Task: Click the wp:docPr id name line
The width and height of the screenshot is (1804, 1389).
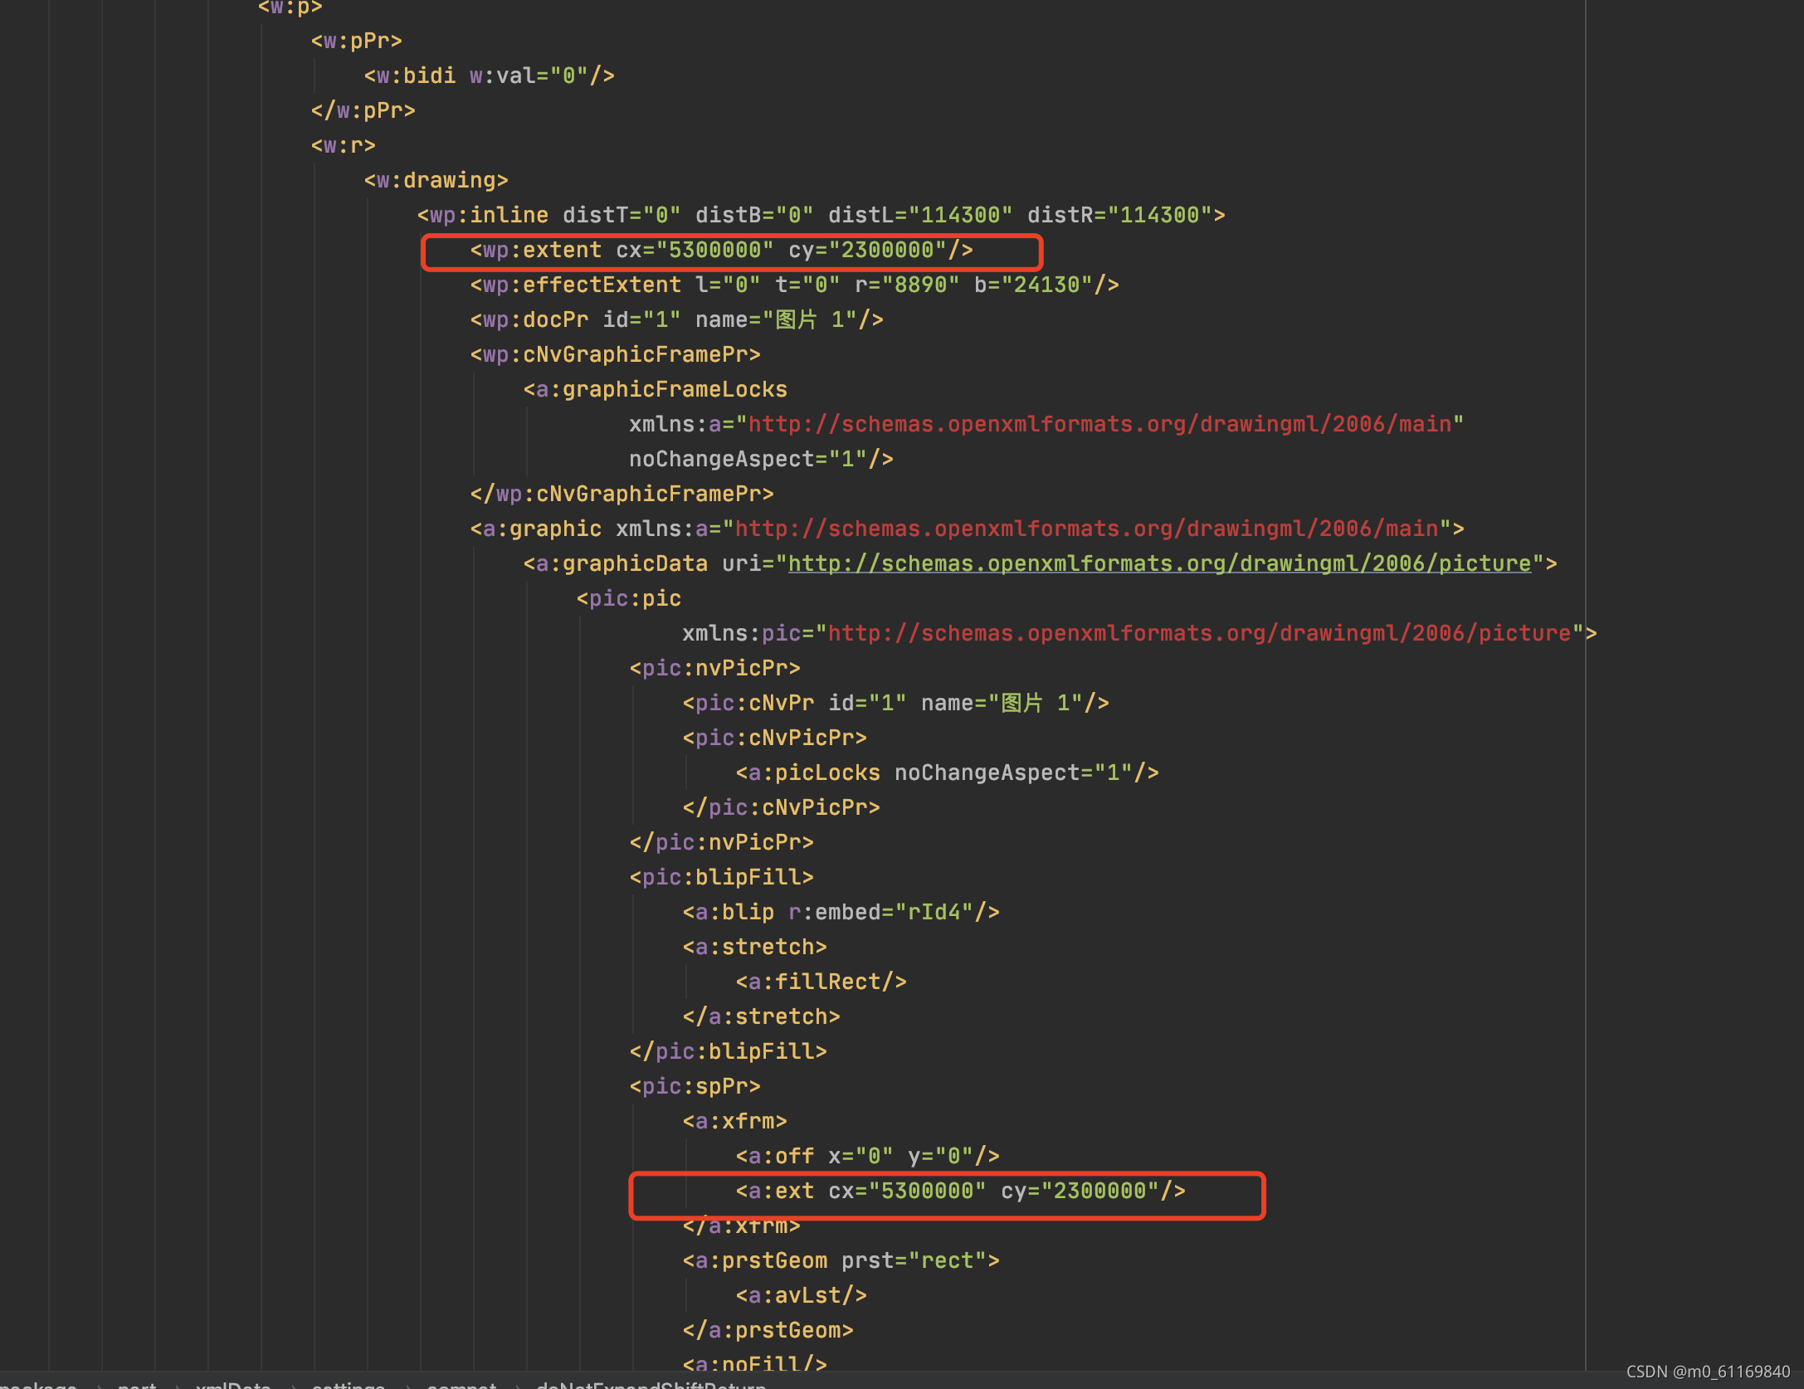Action: pos(675,320)
